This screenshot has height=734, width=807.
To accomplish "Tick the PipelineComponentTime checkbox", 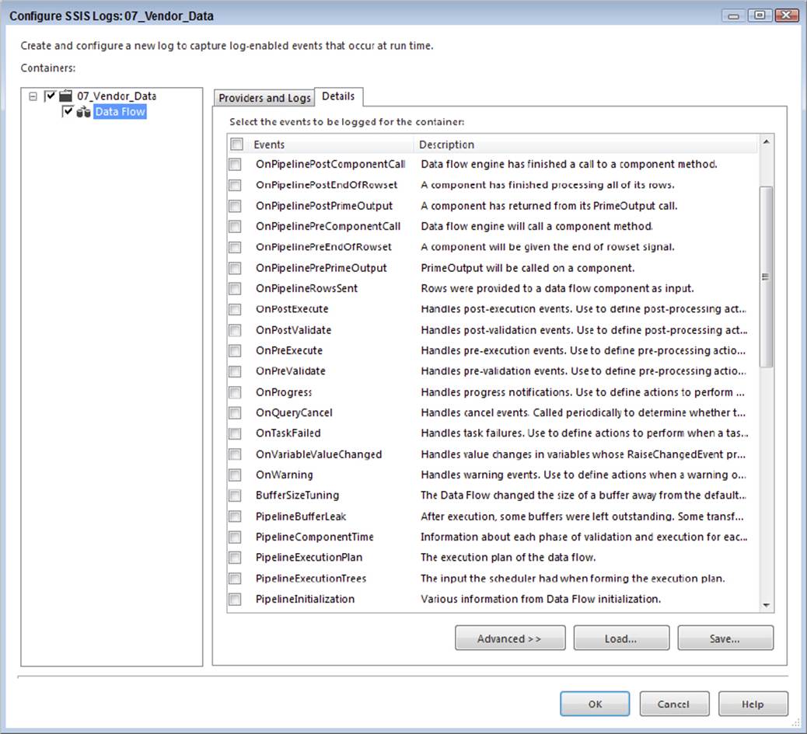I will pos(236,537).
